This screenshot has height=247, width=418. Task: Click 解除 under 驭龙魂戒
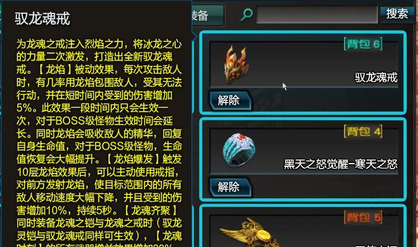tap(230, 101)
